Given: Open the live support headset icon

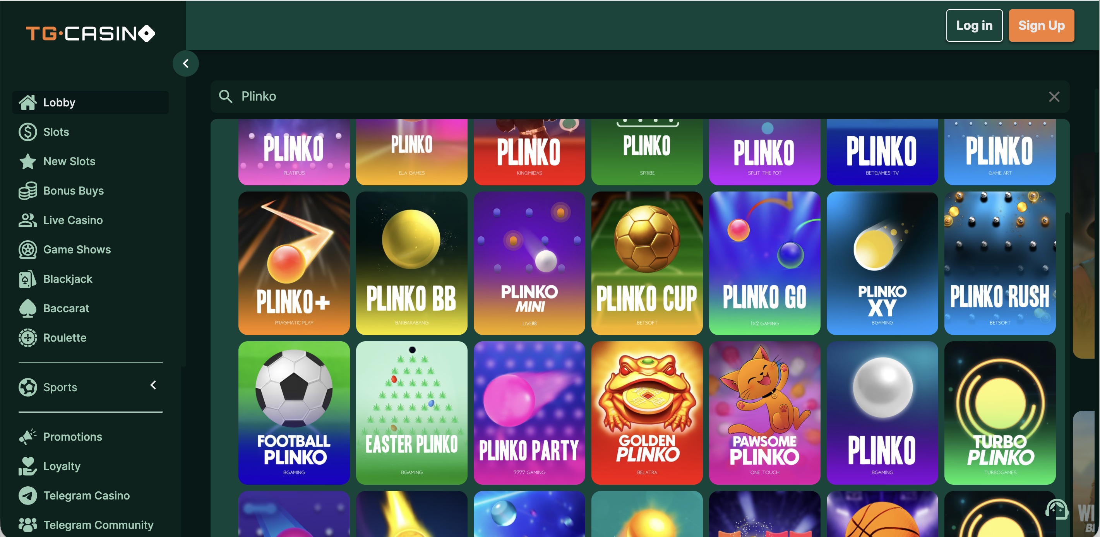Looking at the screenshot, I should tap(1057, 509).
